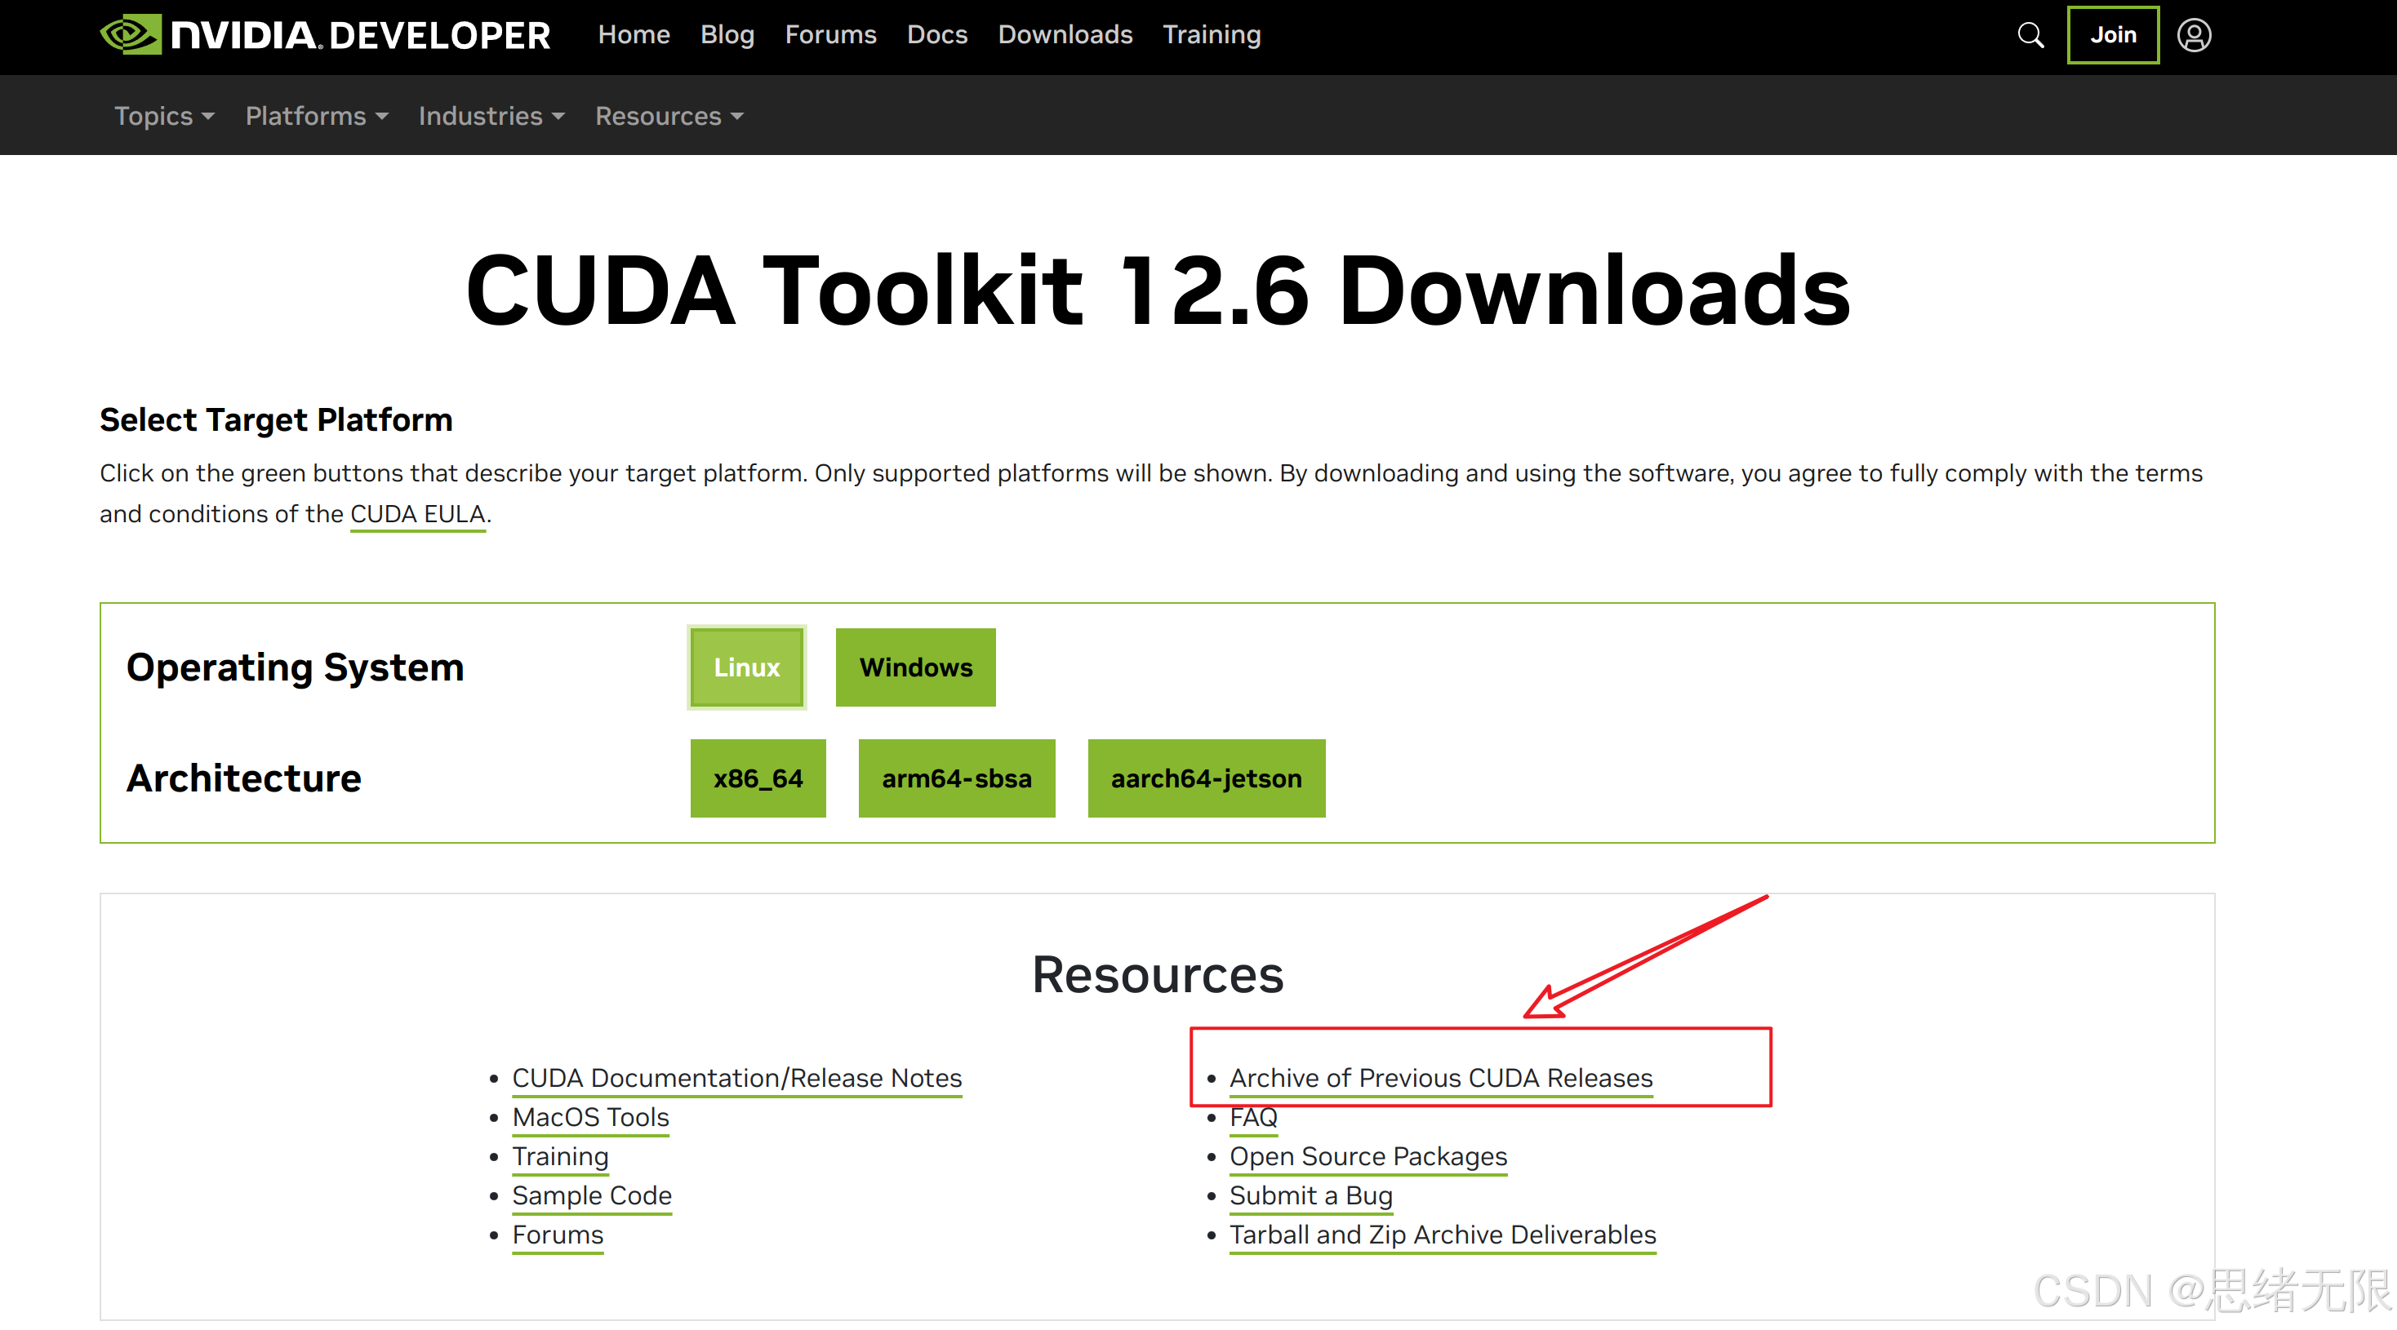Screen dimensions: 2397x1330
Task: Expand the Resources dropdown in navigation bar
Action: click(669, 116)
